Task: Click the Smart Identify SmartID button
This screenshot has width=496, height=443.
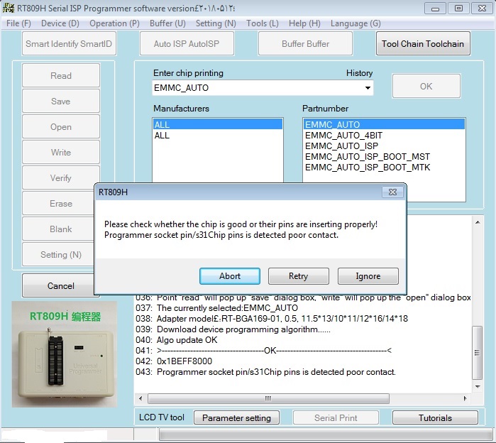Action: (69, 44)
